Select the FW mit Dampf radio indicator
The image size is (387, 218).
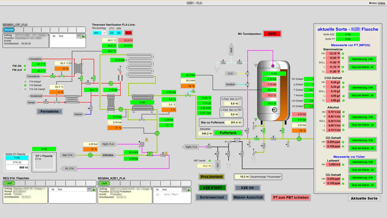click(25, 89)
